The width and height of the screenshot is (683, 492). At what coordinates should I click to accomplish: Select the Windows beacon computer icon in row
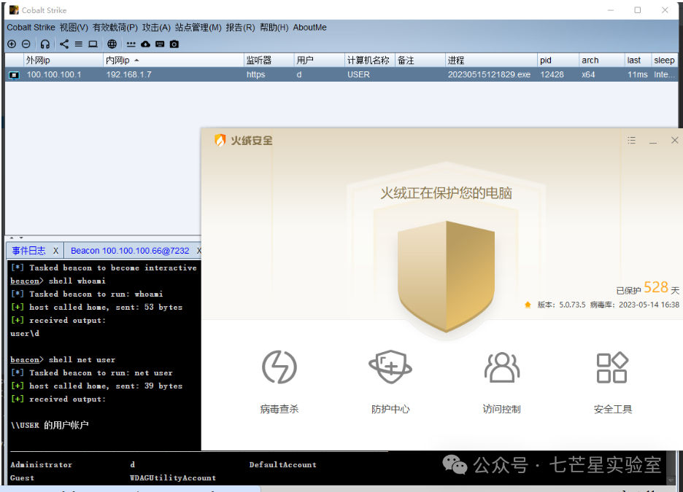[15, 75]
